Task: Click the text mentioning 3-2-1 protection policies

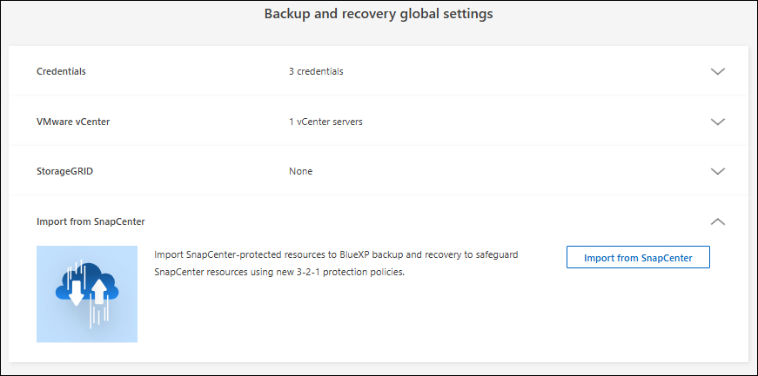Action: click(279, 272)
